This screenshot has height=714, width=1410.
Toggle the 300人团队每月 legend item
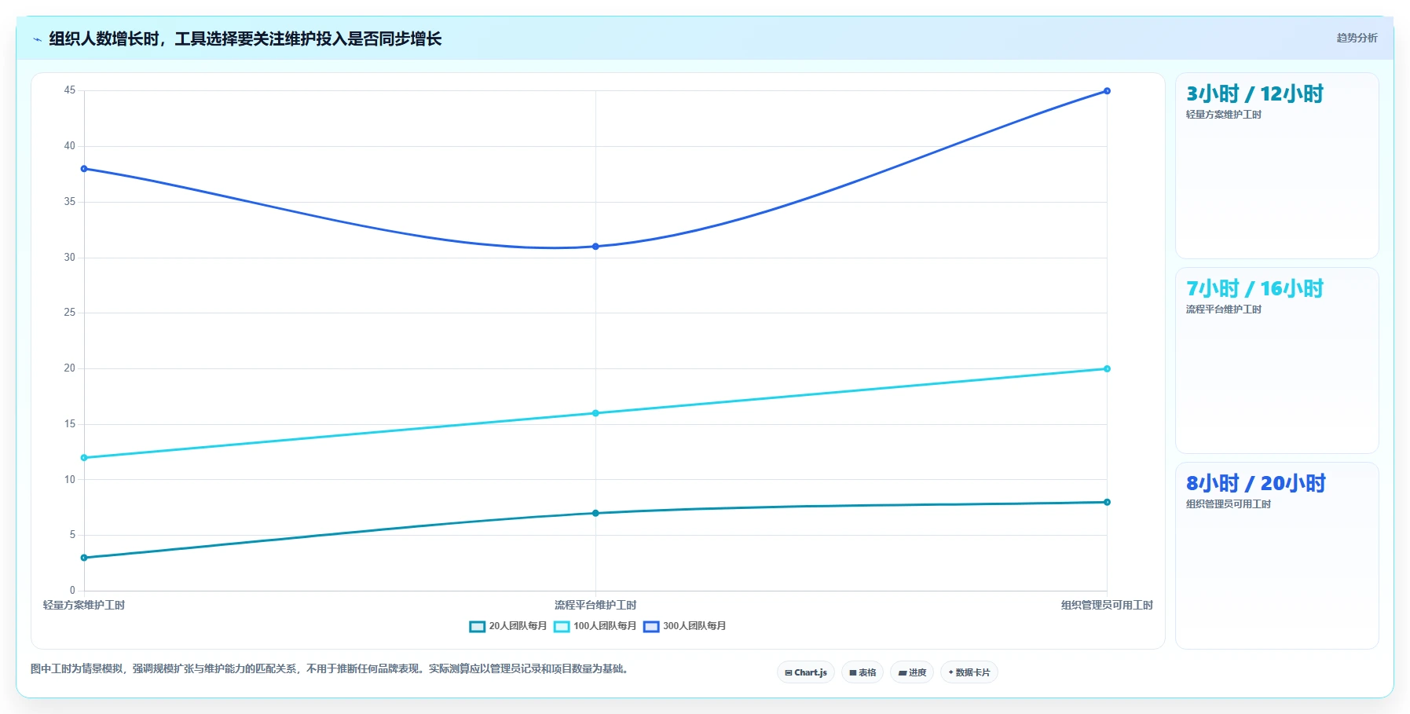684,626
